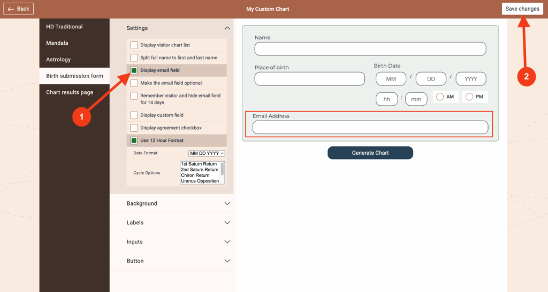The width and height of the screenshot is (548, 292).
Task: Expand the Background section
Action: click(x=227, y=203)
